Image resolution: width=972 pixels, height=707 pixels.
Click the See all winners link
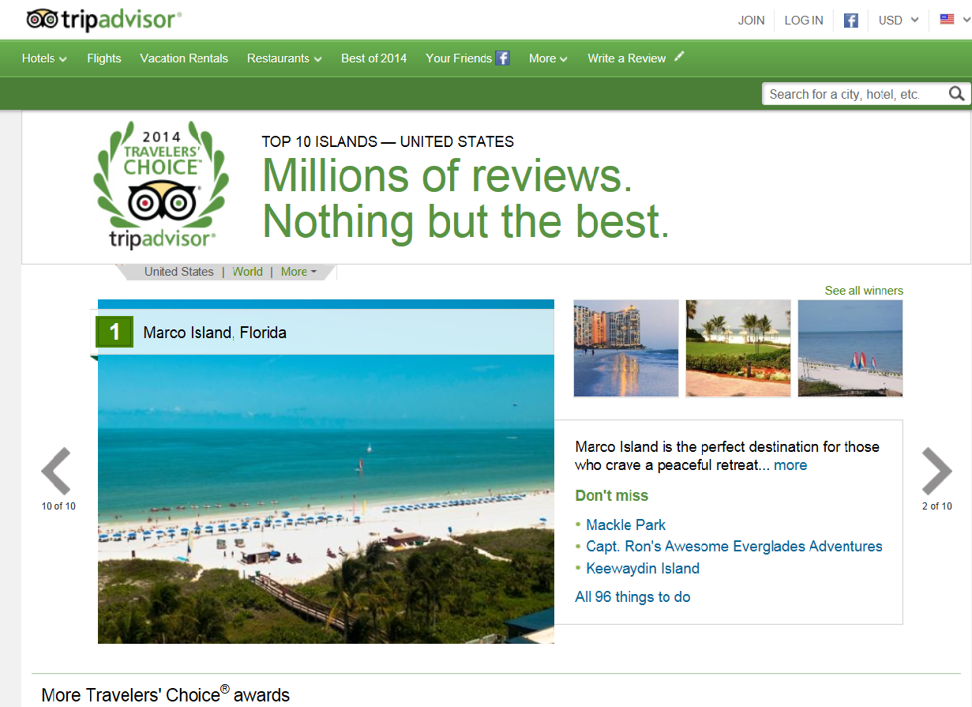coord(864,291)
